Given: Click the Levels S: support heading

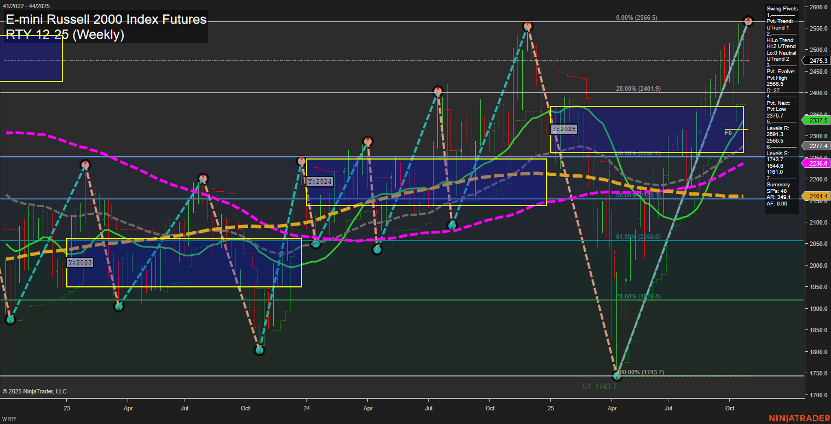Looking at the screenshot, I should point(778,153).
